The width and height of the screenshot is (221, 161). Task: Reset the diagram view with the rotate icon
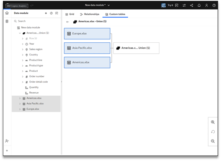(x=213, y=132)
